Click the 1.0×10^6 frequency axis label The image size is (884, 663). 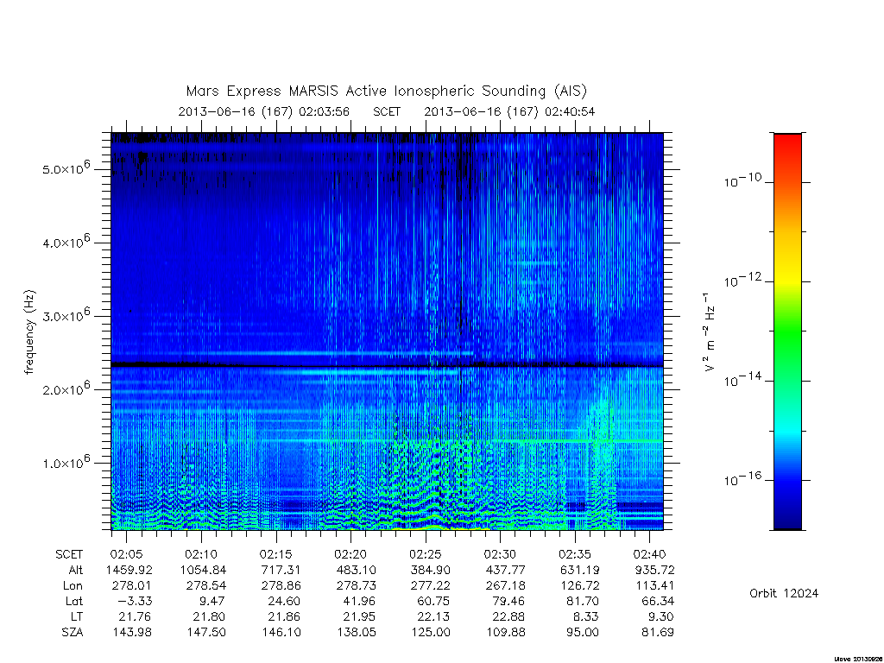[x=66, y=462]
